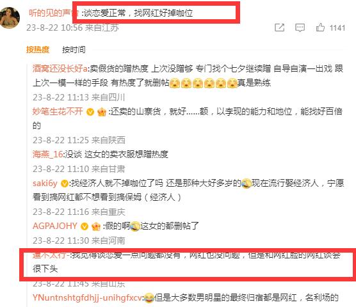Open 酒窝还没长好a user profile
This screenshot has height=307, width=356.
click(60, 68)
